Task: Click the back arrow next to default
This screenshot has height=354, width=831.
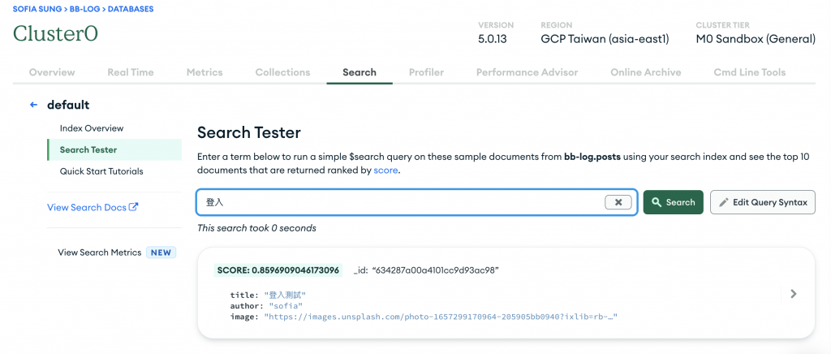Action: tap(33, 105)
